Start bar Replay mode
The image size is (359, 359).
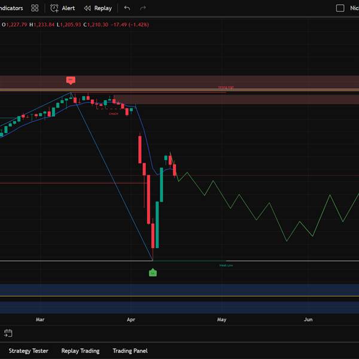tap(98, 8)
